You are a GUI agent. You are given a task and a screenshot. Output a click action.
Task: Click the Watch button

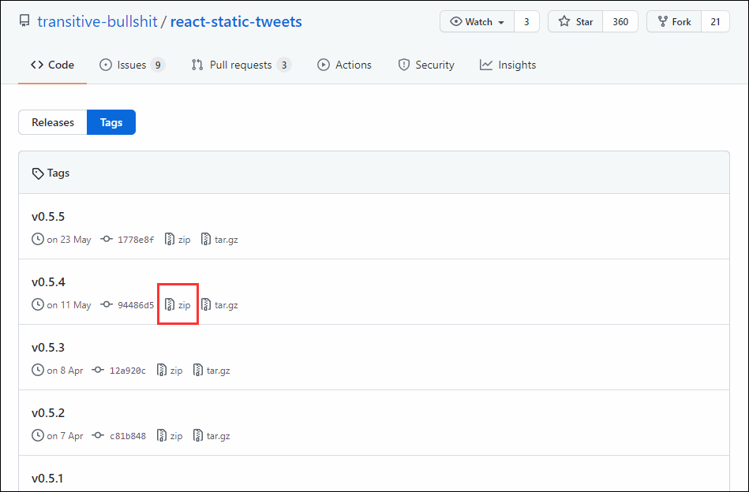click(477, 22)
